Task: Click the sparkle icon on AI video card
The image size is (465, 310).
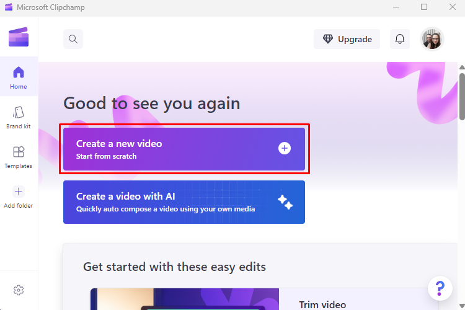Action: 285,202
